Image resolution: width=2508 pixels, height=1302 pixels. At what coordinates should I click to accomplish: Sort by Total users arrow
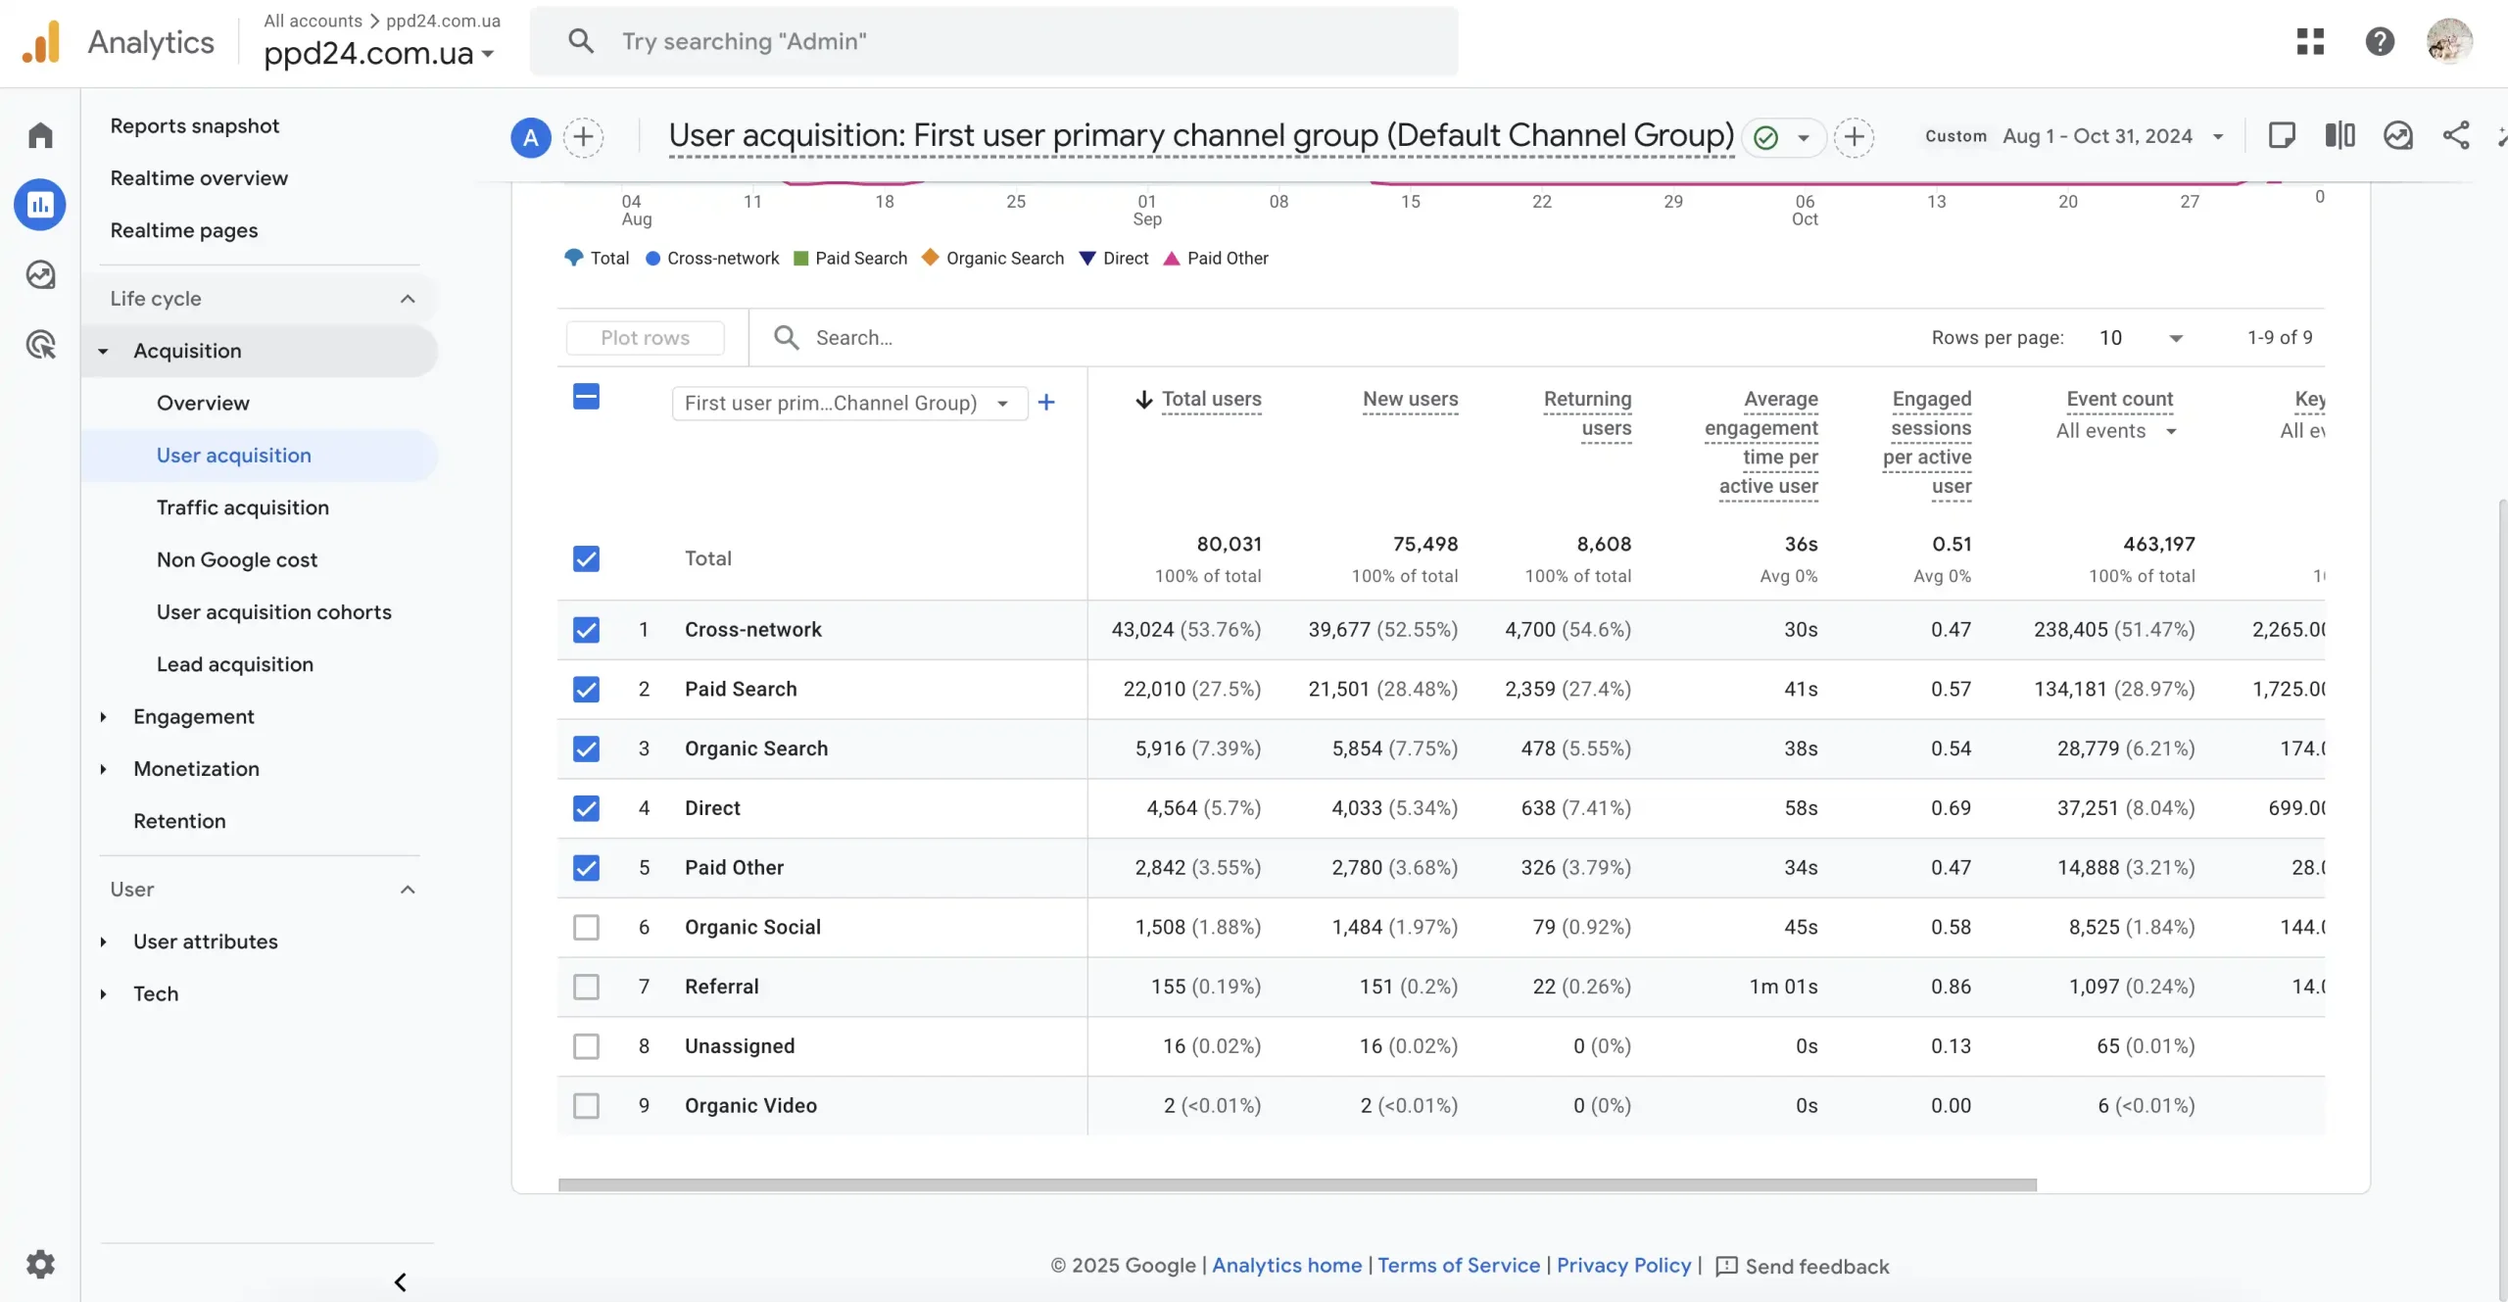1143,400
